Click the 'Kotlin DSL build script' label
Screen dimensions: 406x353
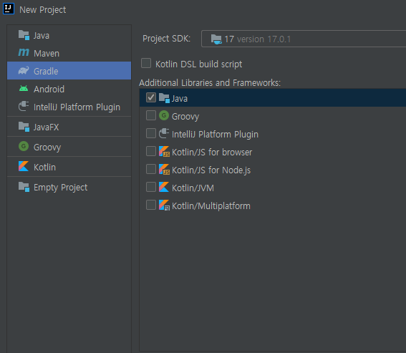[x=198, y=64]
